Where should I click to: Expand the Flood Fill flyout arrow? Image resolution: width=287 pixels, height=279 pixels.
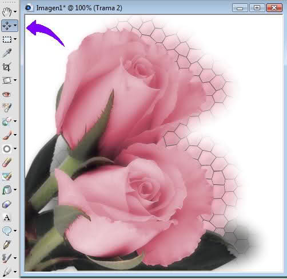15,189
